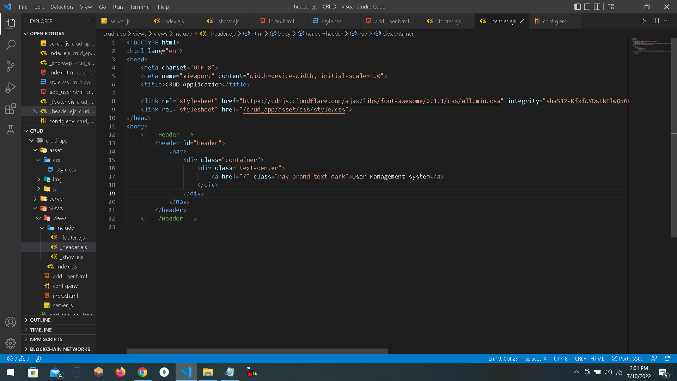Expand Blockchain Networks section
677x381 pixels.
coord(59,349)
